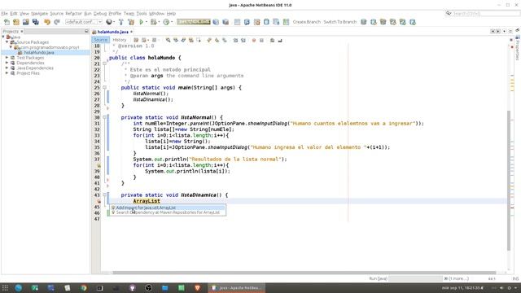The height and width of the screenshot is (293, 521).
Task: Open the Debug menu
Action: pyautogui.click(x=100, y=14)
